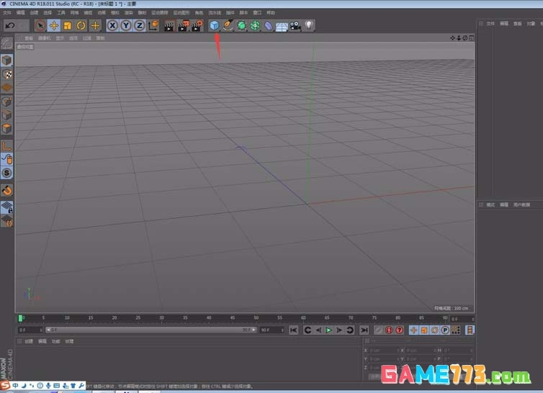Viewport: 543px width, 393px height.
Task: Open the 摄像机 viewport menu
Action: pos(45,38)
